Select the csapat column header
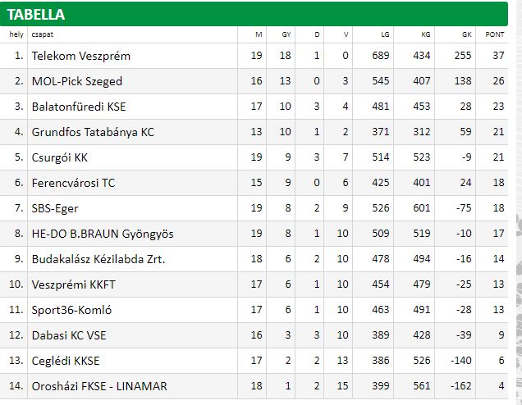 click(x=43, y=34)
